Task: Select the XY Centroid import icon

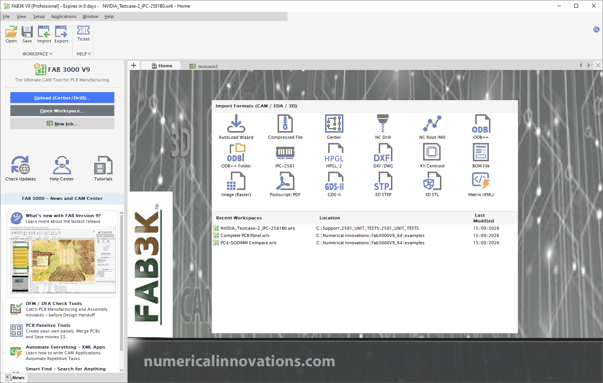Action: (x=432, y=156)
